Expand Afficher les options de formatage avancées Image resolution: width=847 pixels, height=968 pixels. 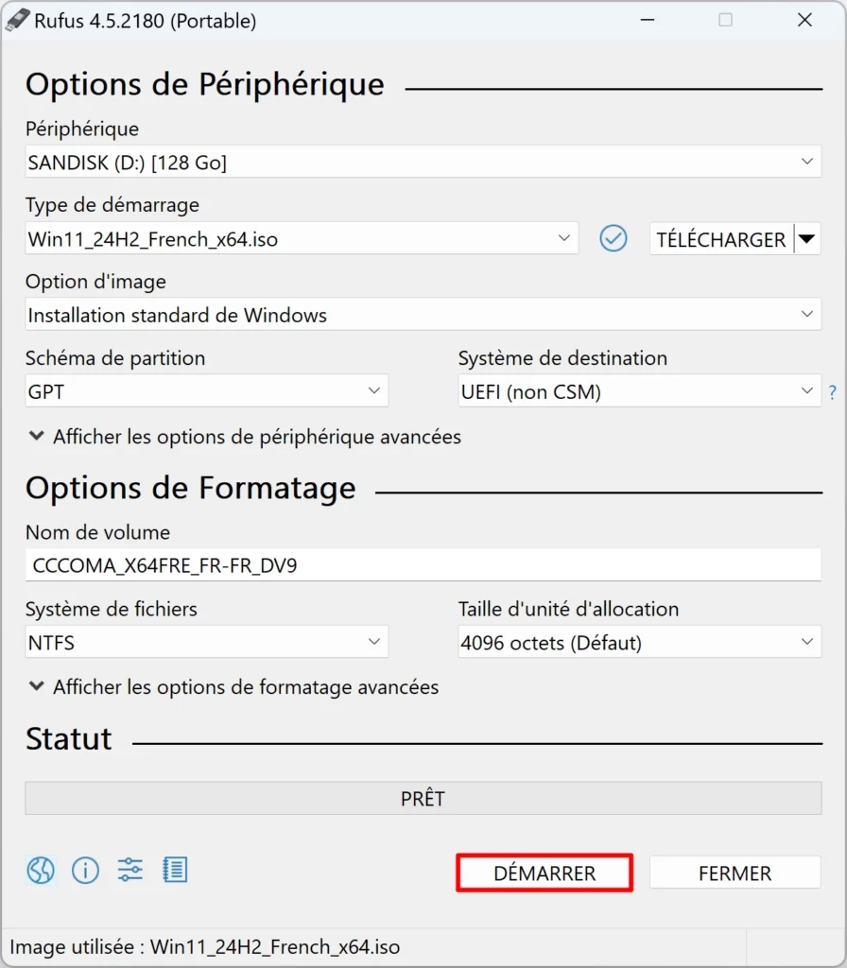click(234, 687)
